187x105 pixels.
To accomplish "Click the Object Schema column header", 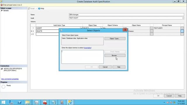I will click(x=112, y=25).
